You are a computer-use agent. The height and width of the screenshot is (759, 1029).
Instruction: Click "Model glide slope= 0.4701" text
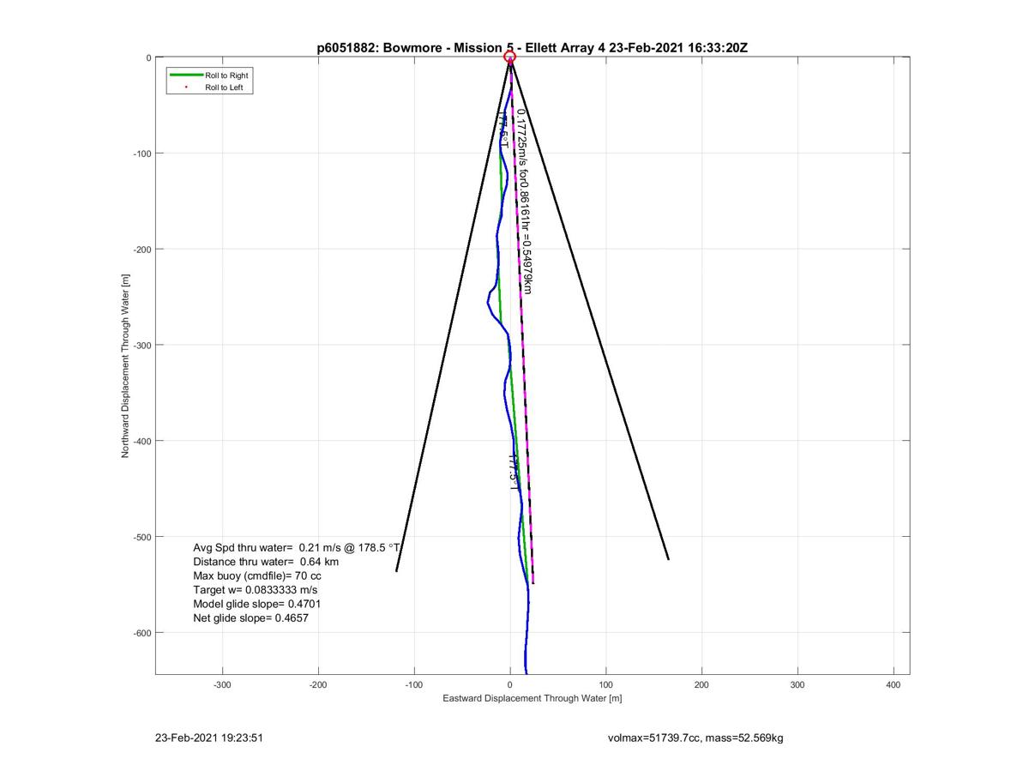257,604
